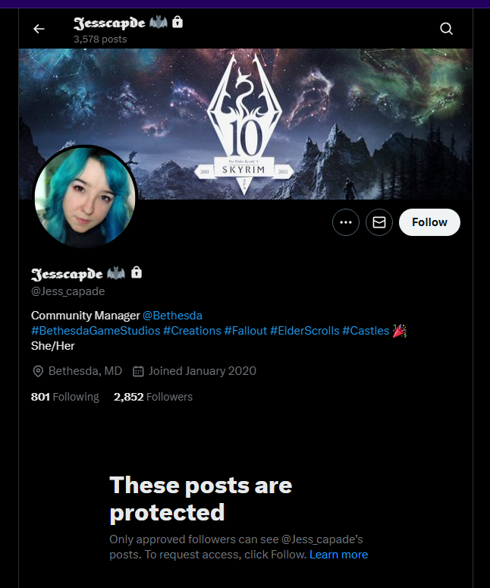Click the location pin icon near Bethesda, MD

click(38, 371)
